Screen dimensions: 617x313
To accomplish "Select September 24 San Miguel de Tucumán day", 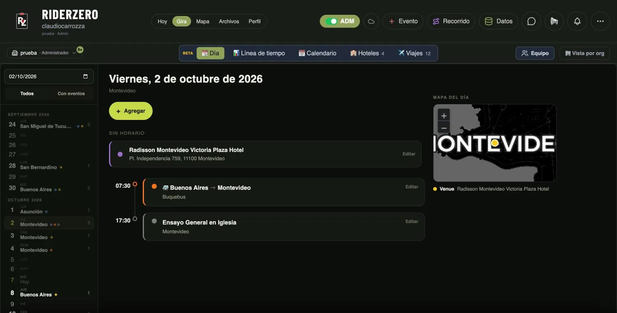I will tap(49, 124).
